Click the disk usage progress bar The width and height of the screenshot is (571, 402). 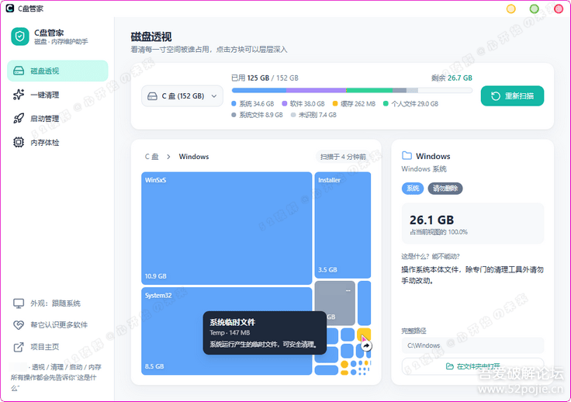(351, 90)
